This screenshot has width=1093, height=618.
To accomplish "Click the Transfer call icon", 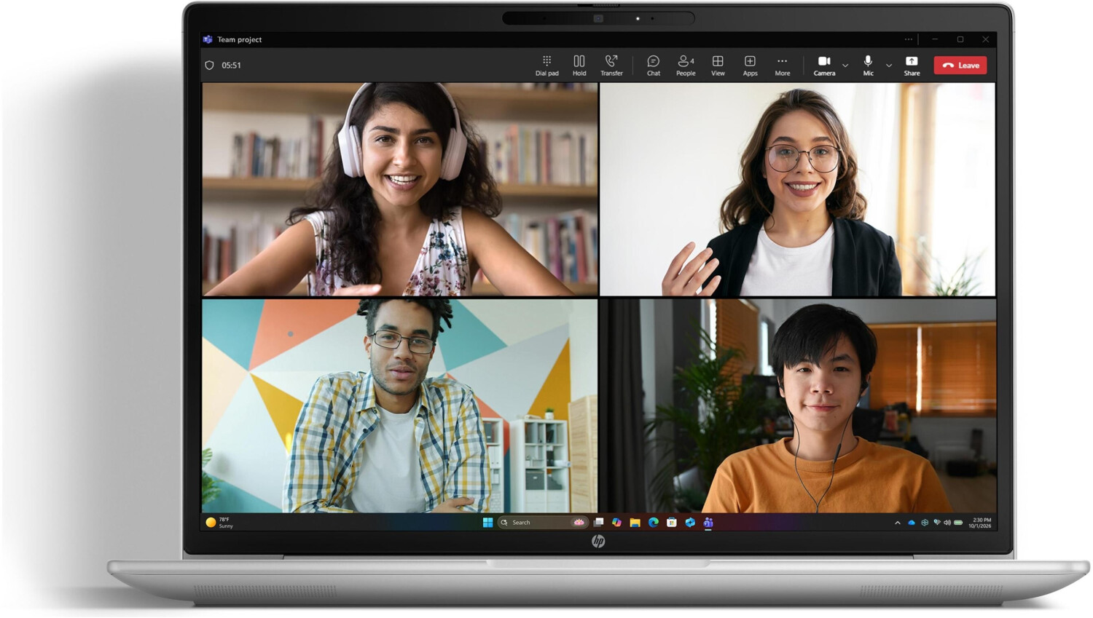I will [x=611, y=66].
